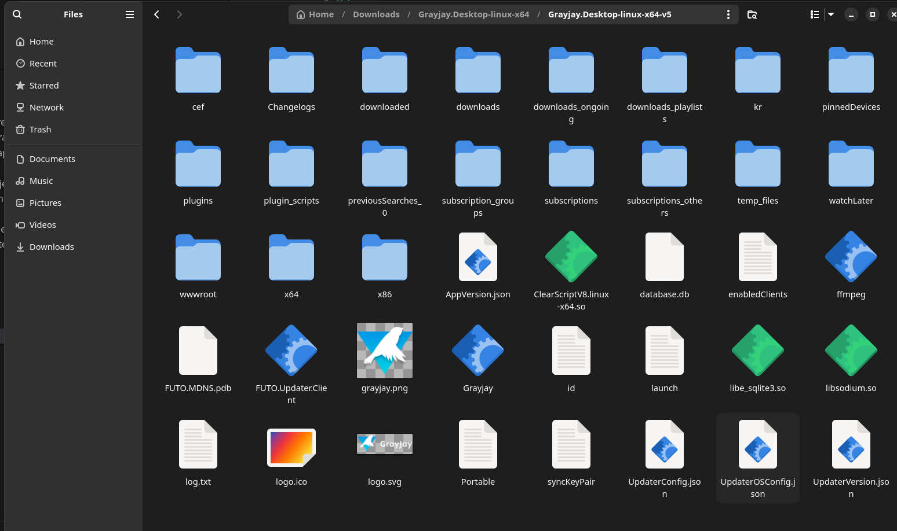
Task: Select the x86 folder
Action: (x=385, y=257)
